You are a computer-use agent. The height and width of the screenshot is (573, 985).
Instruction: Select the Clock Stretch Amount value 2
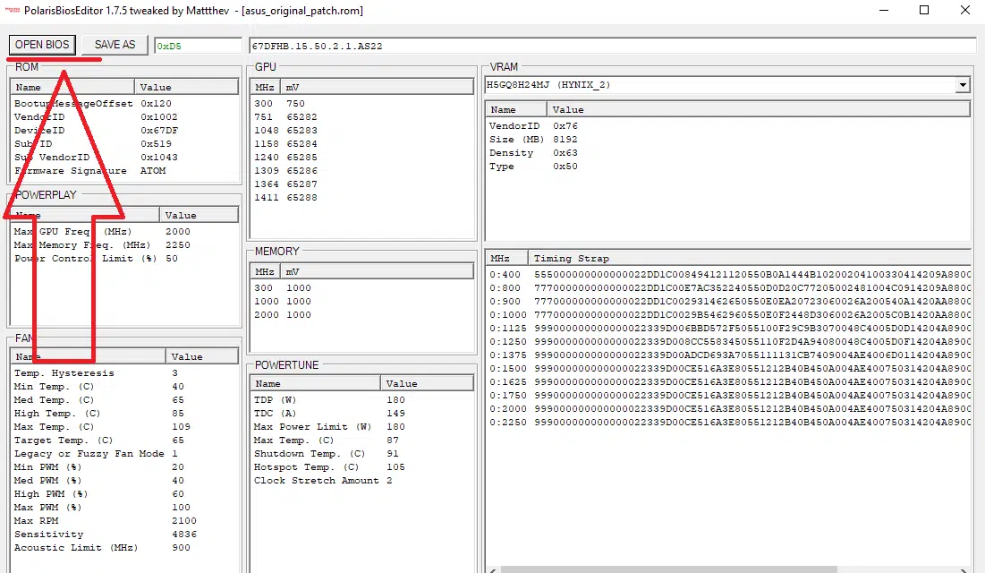[389, 481]
